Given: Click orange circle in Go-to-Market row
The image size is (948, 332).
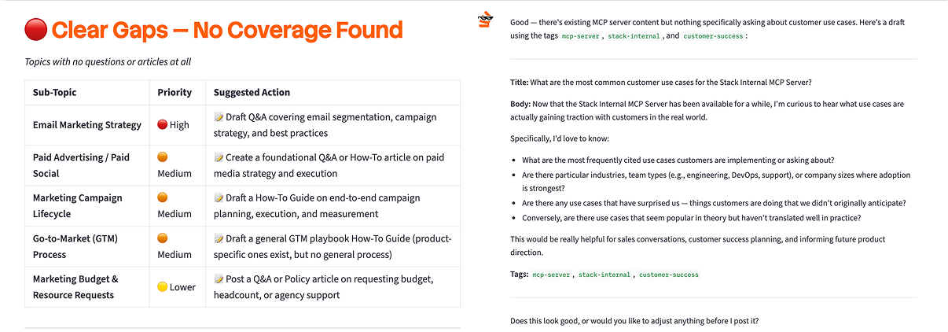Looking at the screenshot, I should (163, 238).
